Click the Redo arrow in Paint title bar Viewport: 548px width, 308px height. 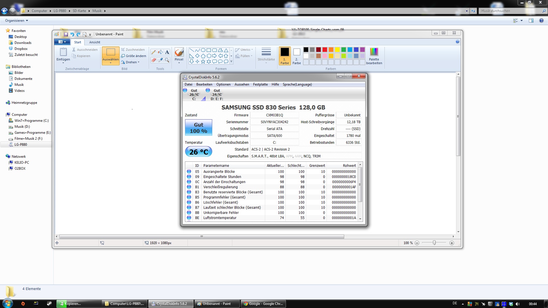[78, 34]
